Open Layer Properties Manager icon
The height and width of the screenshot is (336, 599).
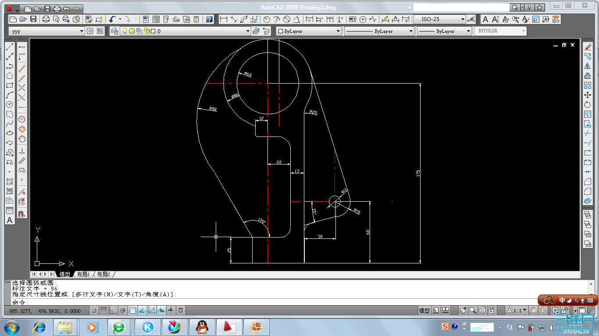coord(114,31)
